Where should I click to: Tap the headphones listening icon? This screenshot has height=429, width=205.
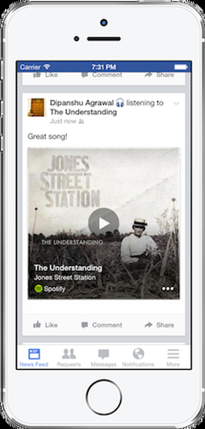[x=120, y=103]
